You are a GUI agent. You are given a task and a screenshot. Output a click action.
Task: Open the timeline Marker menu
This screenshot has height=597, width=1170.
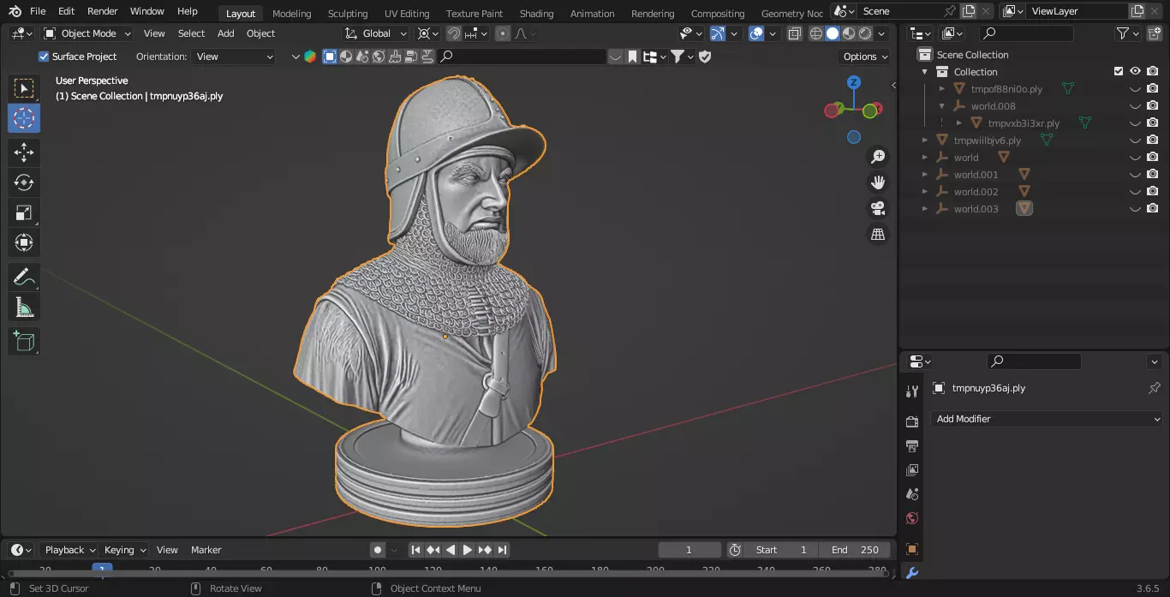(x=206, y=550)
